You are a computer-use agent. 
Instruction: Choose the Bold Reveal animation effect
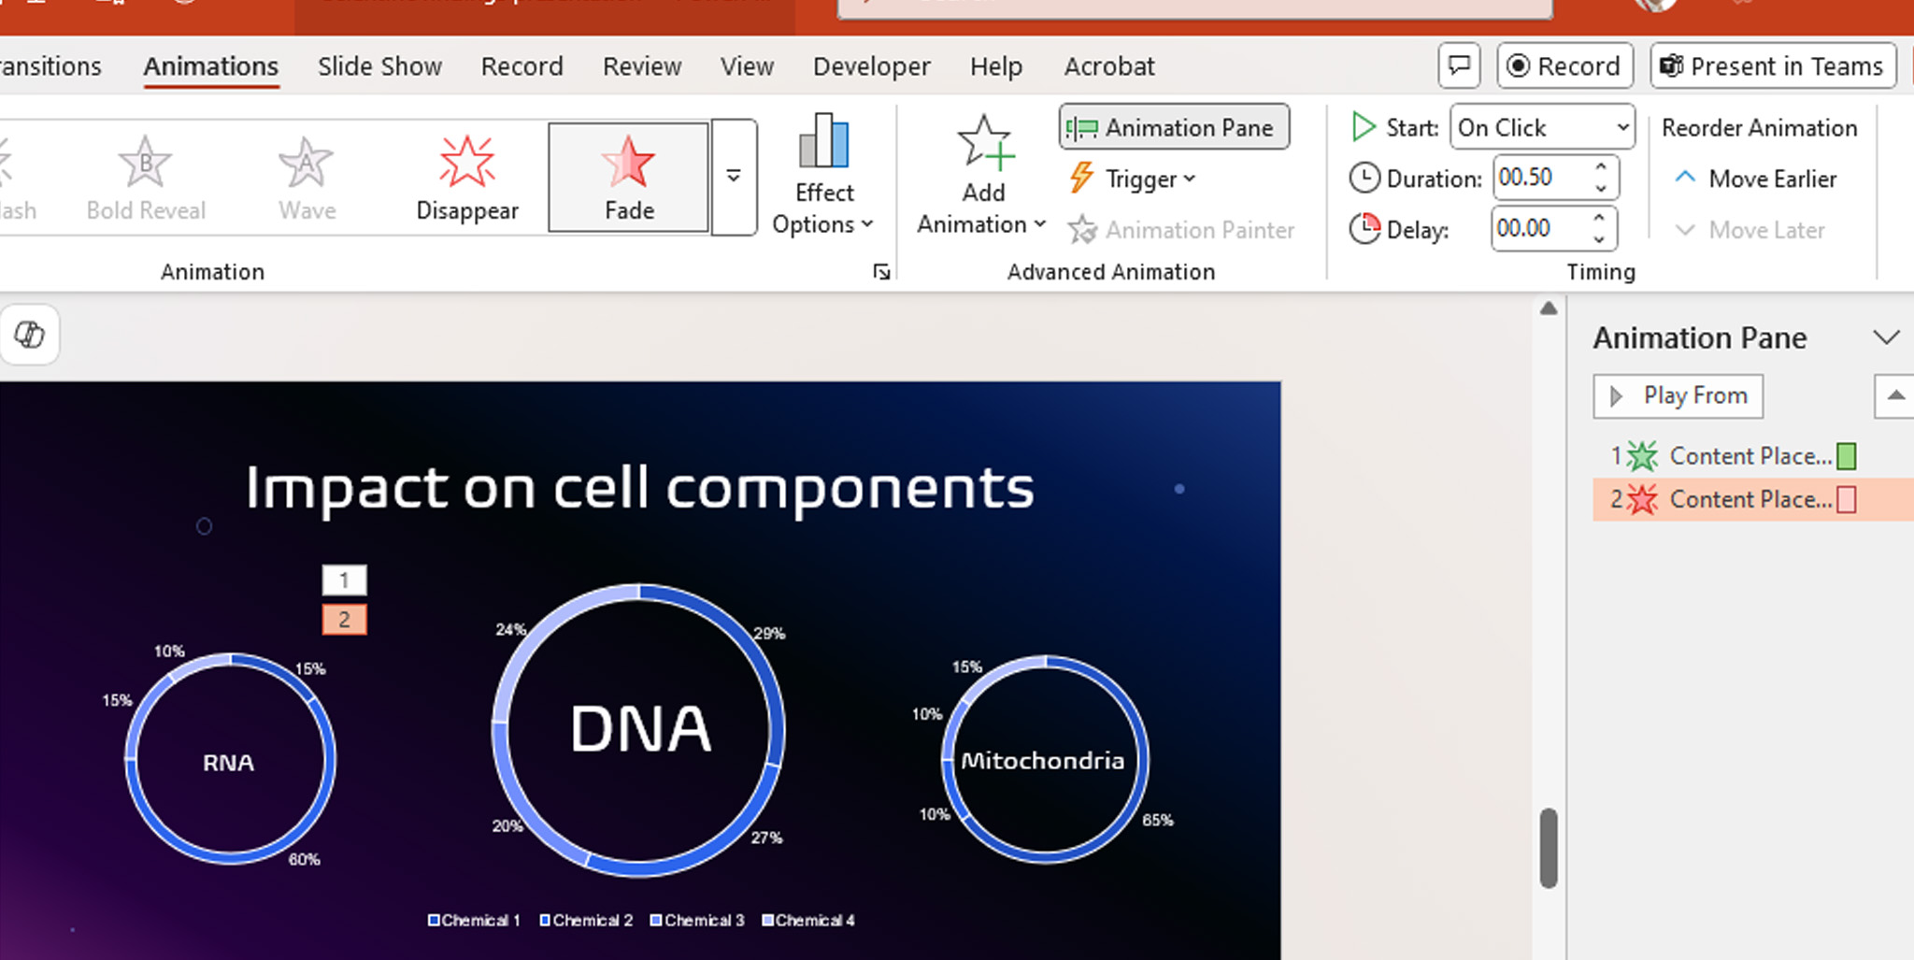point(146,178)
